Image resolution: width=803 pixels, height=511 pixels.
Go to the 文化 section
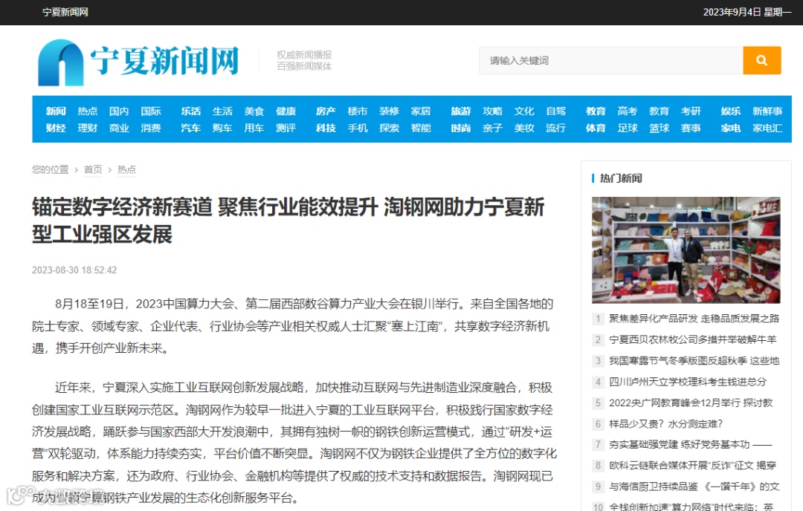point(524,111)
